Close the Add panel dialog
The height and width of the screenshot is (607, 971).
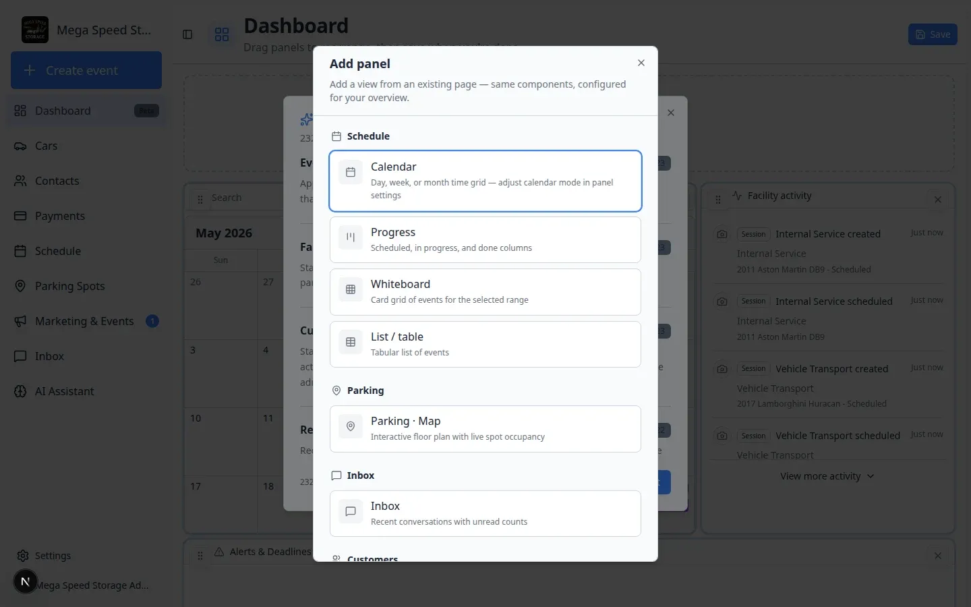pyautogui.click(x=641, y=63)
